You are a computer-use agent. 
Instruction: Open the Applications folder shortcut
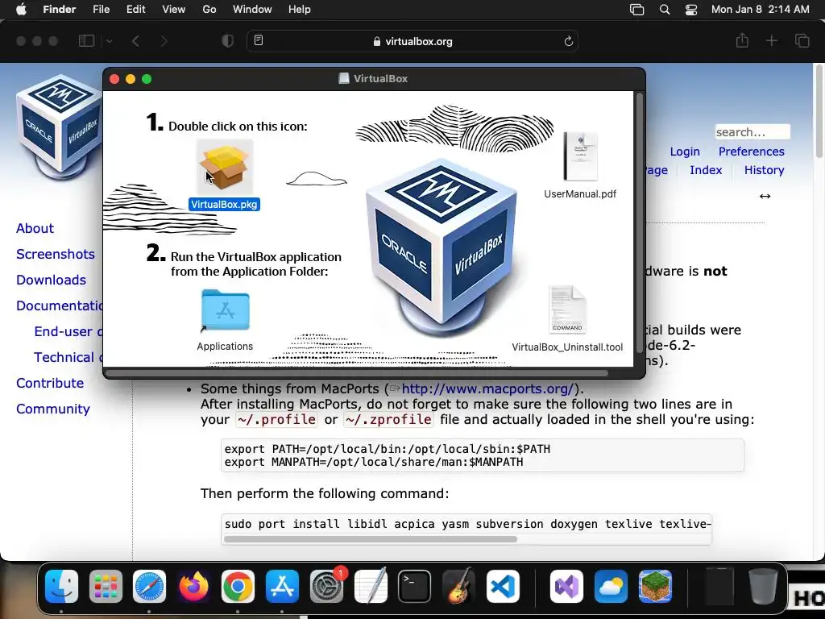(226, 310)
